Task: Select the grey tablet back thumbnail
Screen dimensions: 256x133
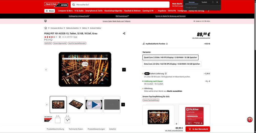Action: [112, 105]
